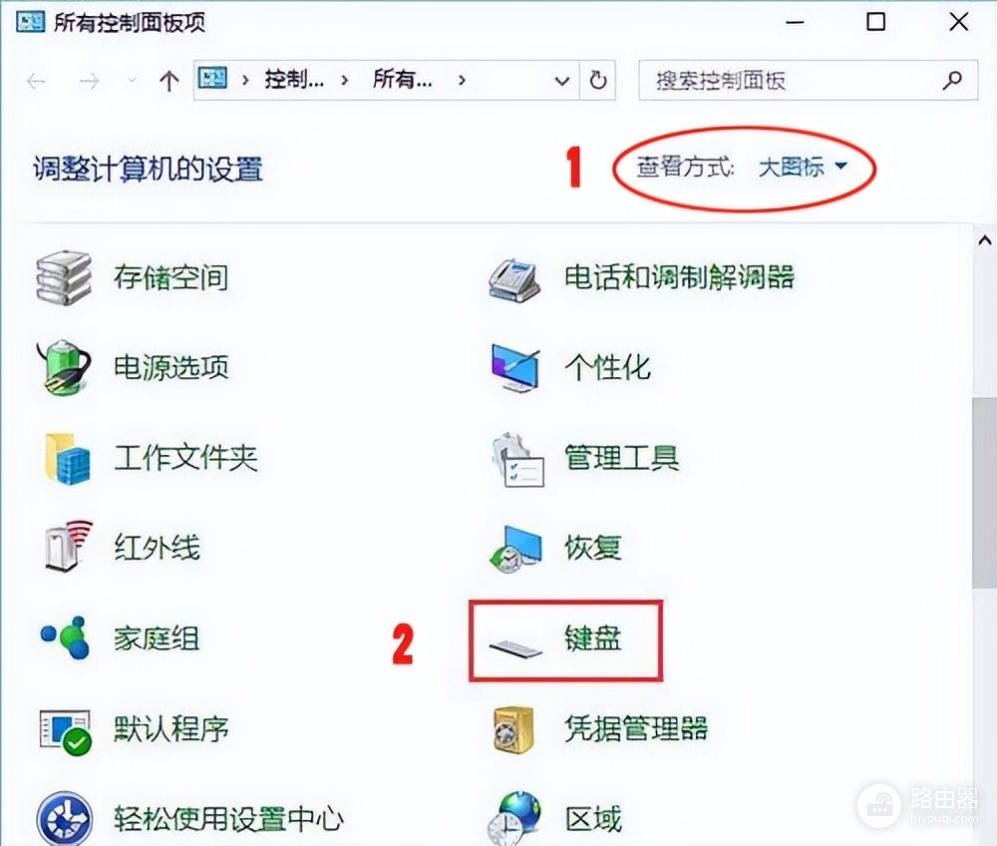
Task: Expand the address bar history dropdown arrow
Action: pyautogui.click(x=562, y=81)
